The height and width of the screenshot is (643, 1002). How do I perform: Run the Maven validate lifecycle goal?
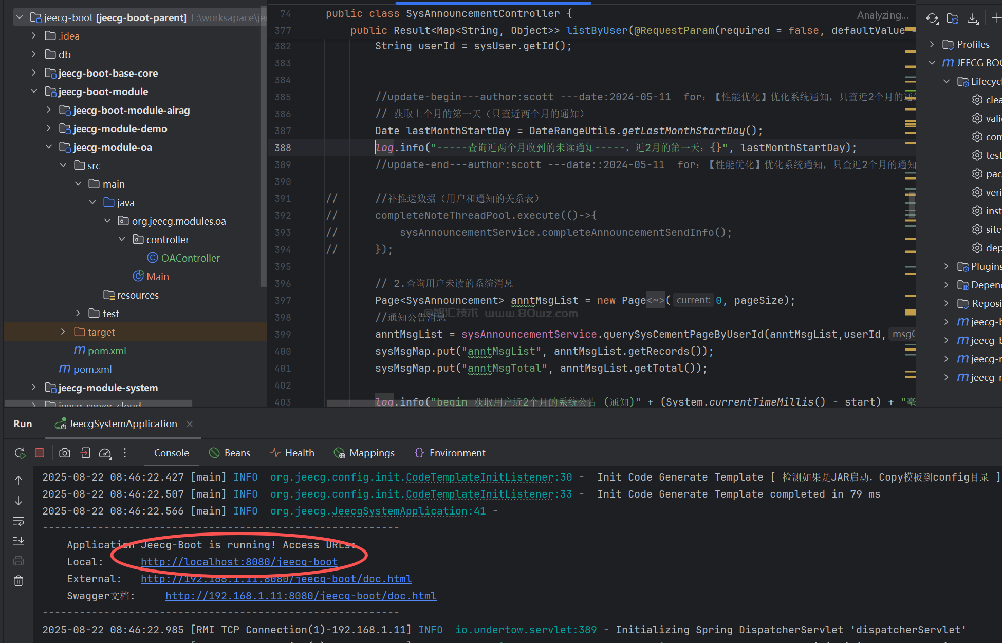[x=986, y=118]
